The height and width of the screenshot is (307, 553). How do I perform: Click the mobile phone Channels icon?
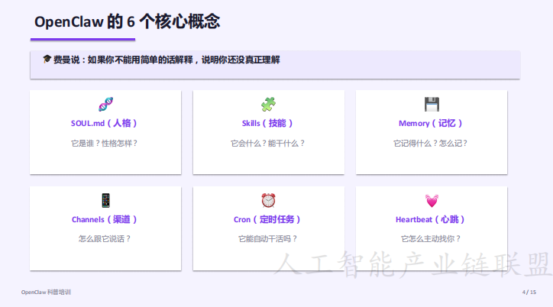(105, 200)
